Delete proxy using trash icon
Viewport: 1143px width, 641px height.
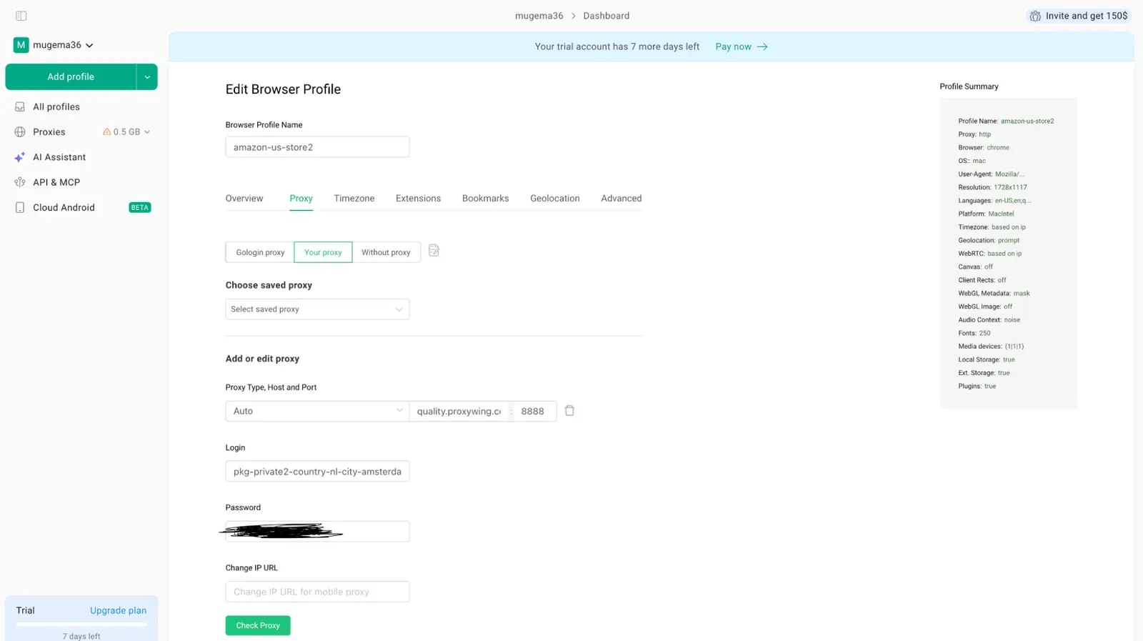coord(569,411)
